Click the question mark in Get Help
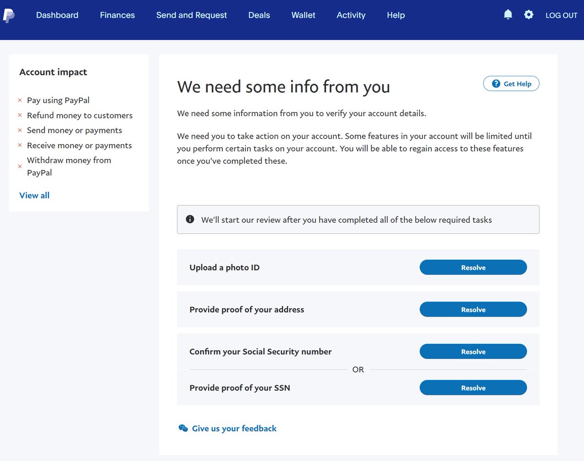584x461 pixels. coord(496,84)
